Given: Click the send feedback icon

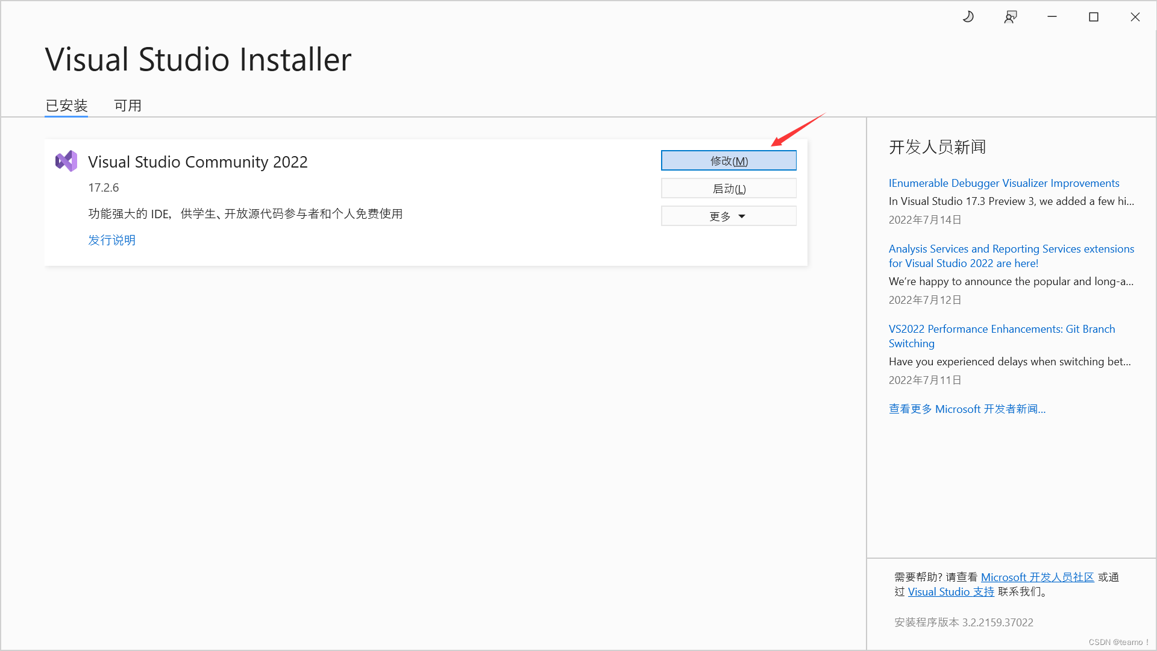Looking at the screenshot, I should [1011, 17].
